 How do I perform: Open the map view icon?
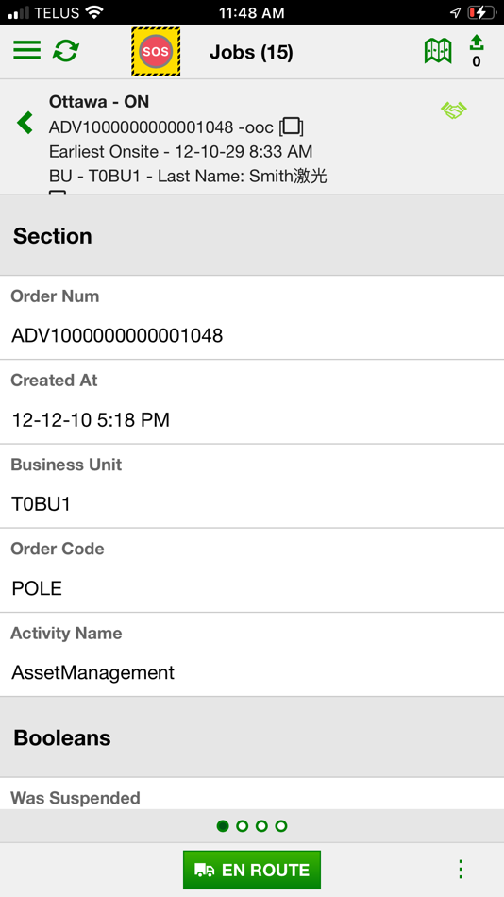coord(438,51)
